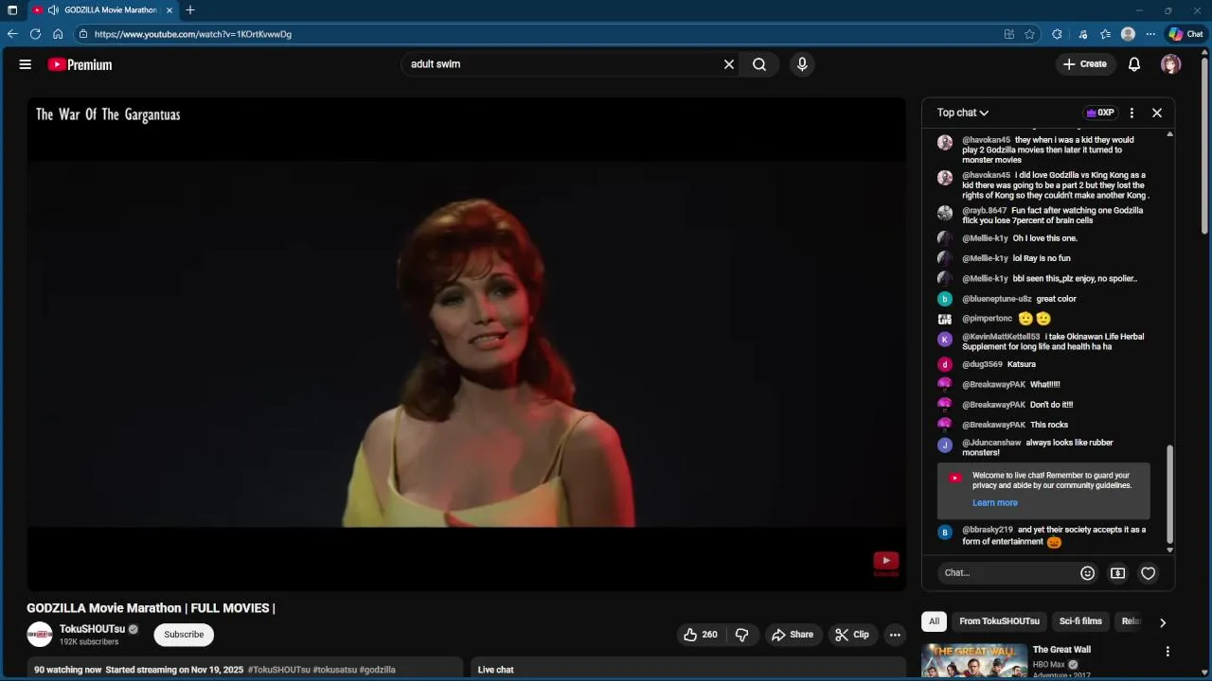This screenshot has height=681, width=1212.
Task: Click the magnifier search button
Action: (x=759, y=64)
